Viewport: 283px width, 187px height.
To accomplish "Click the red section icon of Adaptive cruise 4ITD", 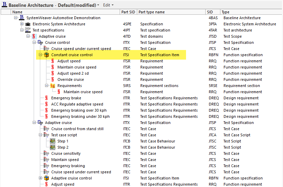I will [x=34, y=36].
